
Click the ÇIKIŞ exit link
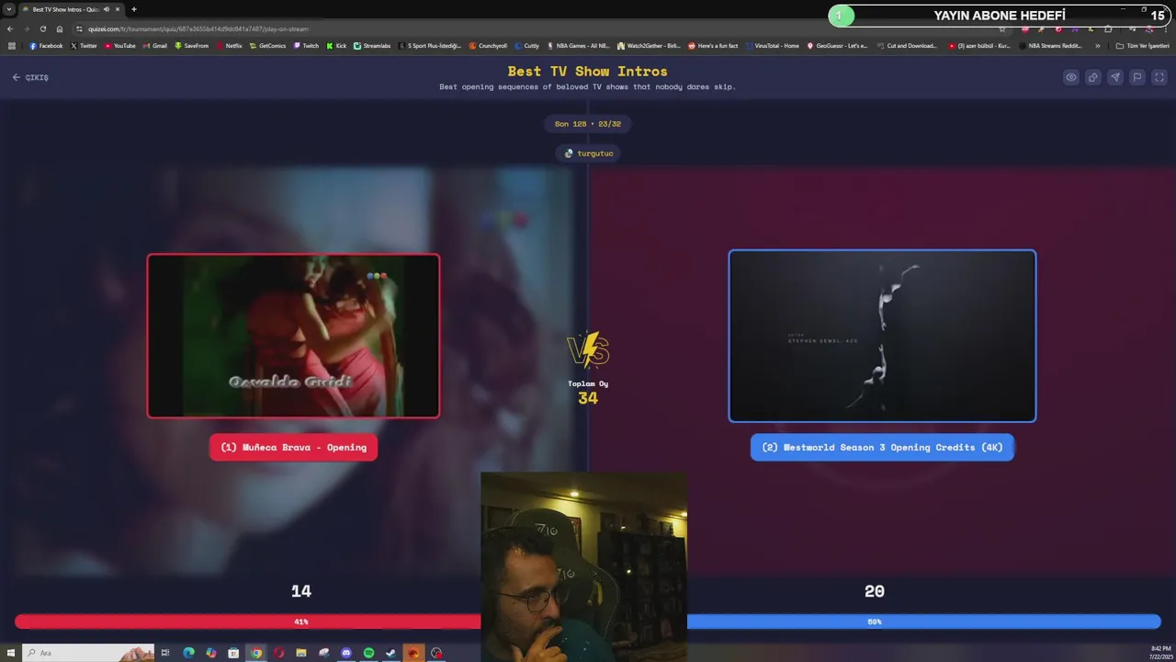pyautogui.click(x=30, y=77)
